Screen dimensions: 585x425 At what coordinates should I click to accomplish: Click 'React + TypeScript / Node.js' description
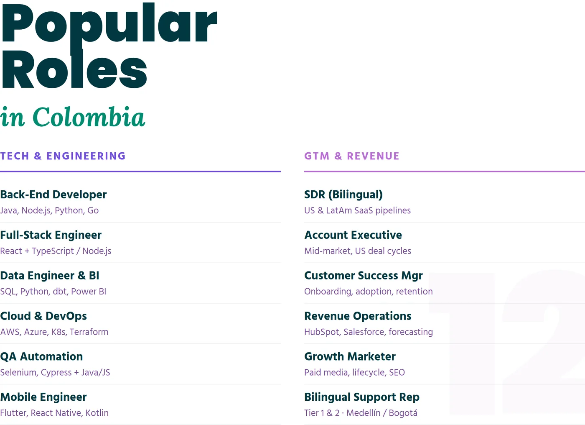point(56,251)
